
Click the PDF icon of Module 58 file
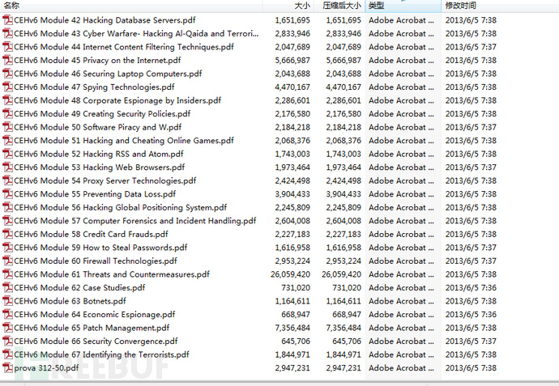7,235
